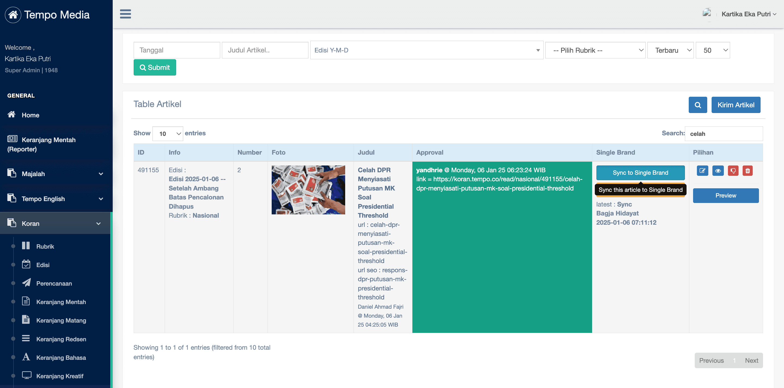The height and width of the screenshot is (388, 784).
Task: Open the Keranjang Bahasa submenu item
Action: click(61, 358)
